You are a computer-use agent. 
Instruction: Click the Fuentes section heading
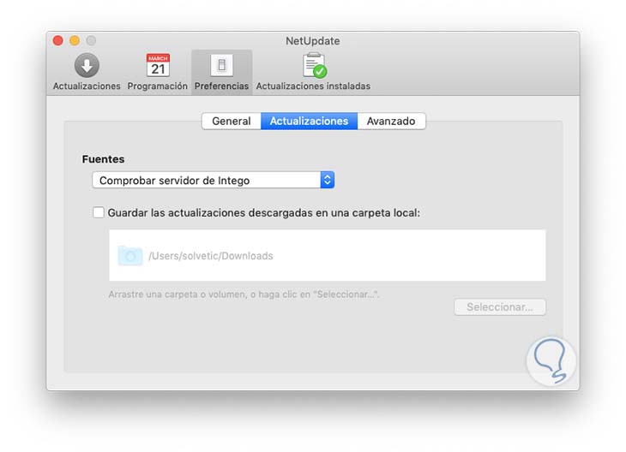(x=104, y=159)
